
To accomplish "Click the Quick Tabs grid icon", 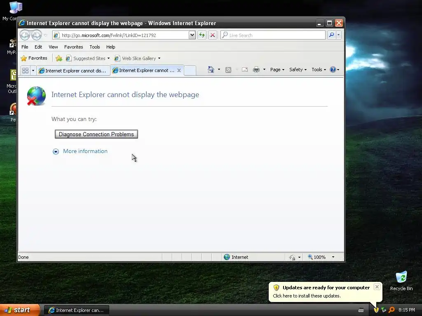I will [x=25, y=70].
